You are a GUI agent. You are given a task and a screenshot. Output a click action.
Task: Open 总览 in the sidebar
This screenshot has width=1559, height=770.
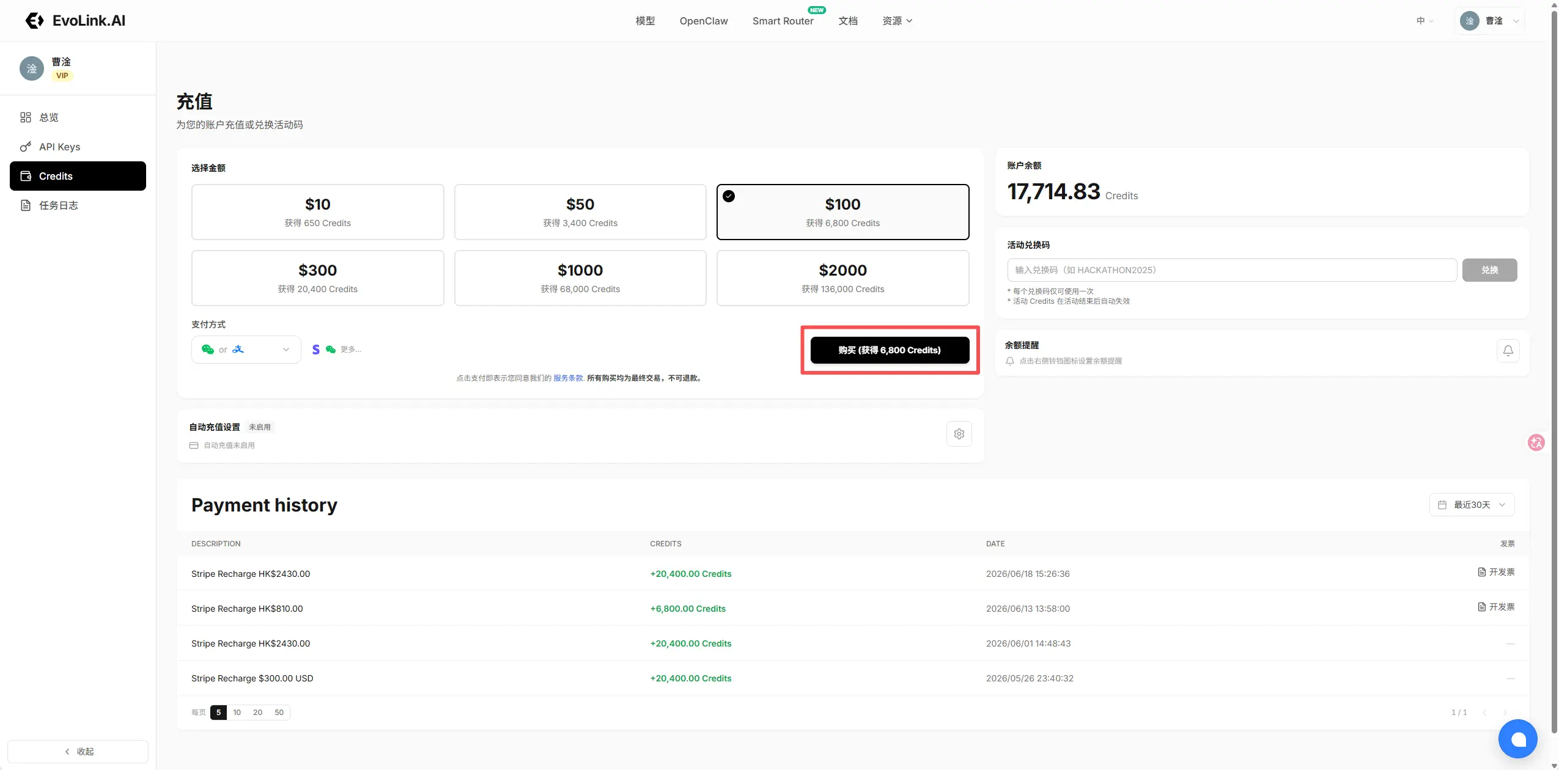(78, 117)
